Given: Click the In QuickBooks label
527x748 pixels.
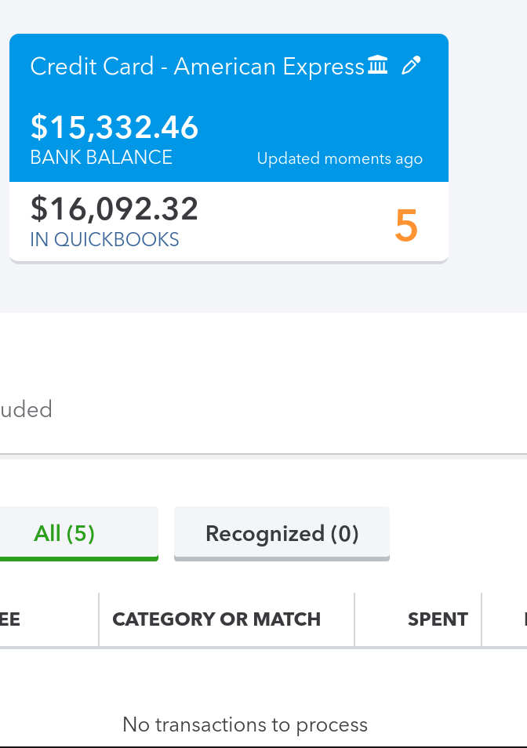Looking at the screenshot, I should point(104,240).
